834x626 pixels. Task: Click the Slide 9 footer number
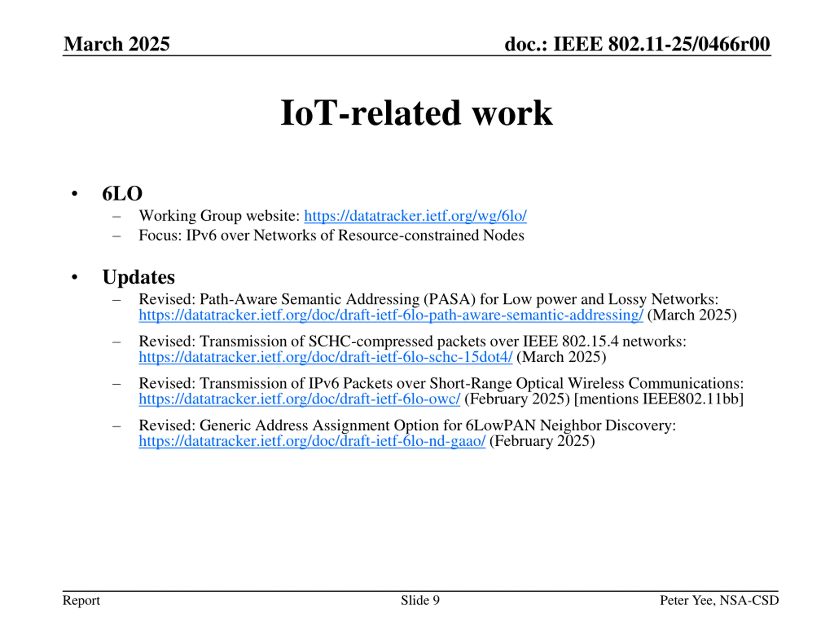420,600
